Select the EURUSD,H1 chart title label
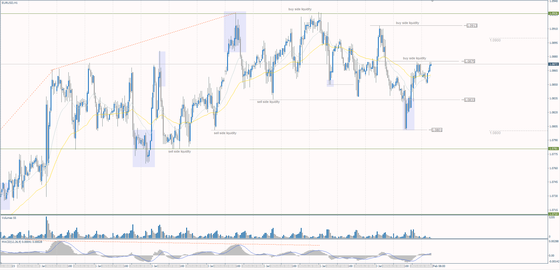 click(10, 3)
